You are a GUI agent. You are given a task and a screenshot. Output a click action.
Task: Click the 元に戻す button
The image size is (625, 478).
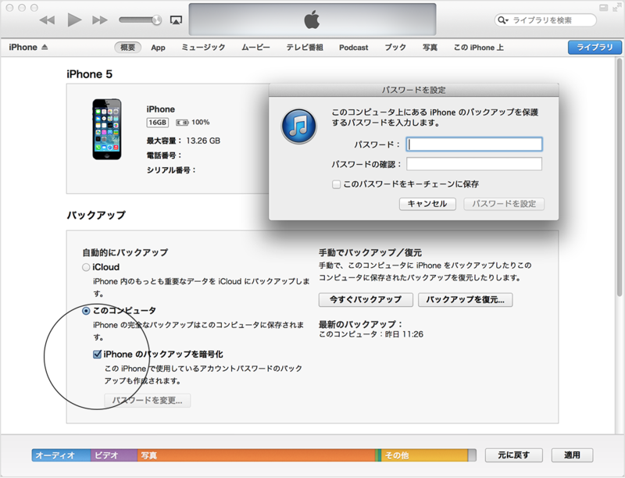(x=514, y=455)
